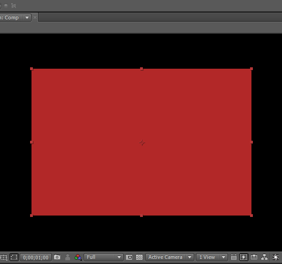
Task: Click the left-middle handle of red solid
Action: click(x=31, y=142)
